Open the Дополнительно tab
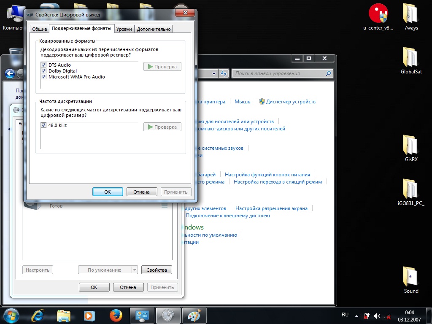 coord(154,29)
